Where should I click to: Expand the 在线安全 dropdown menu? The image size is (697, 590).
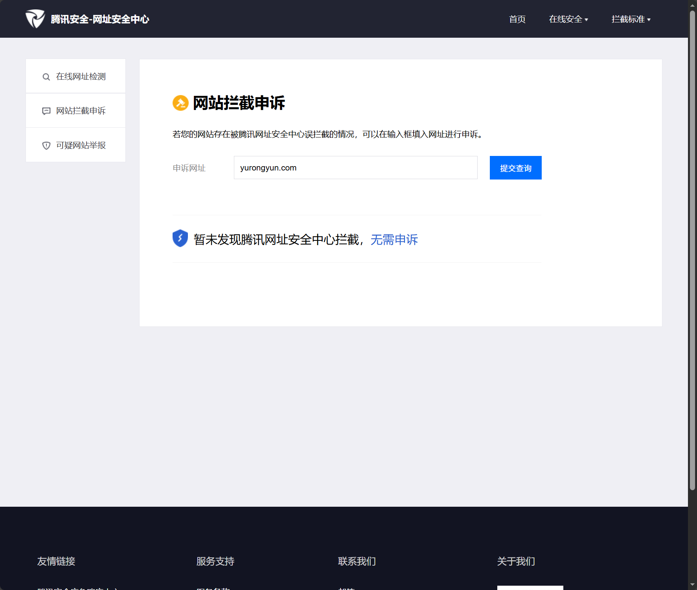(568, 19)
